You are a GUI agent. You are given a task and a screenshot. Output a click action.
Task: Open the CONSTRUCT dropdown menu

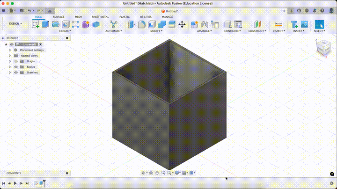pyautogui.click(x=257, y=31)
